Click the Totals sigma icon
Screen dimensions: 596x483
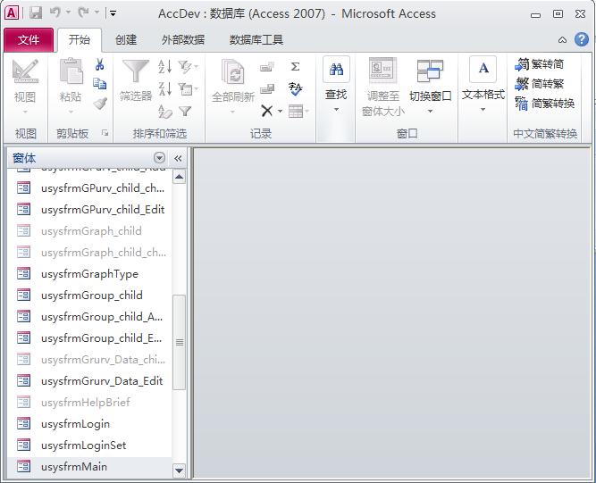[x=296, y=66]
